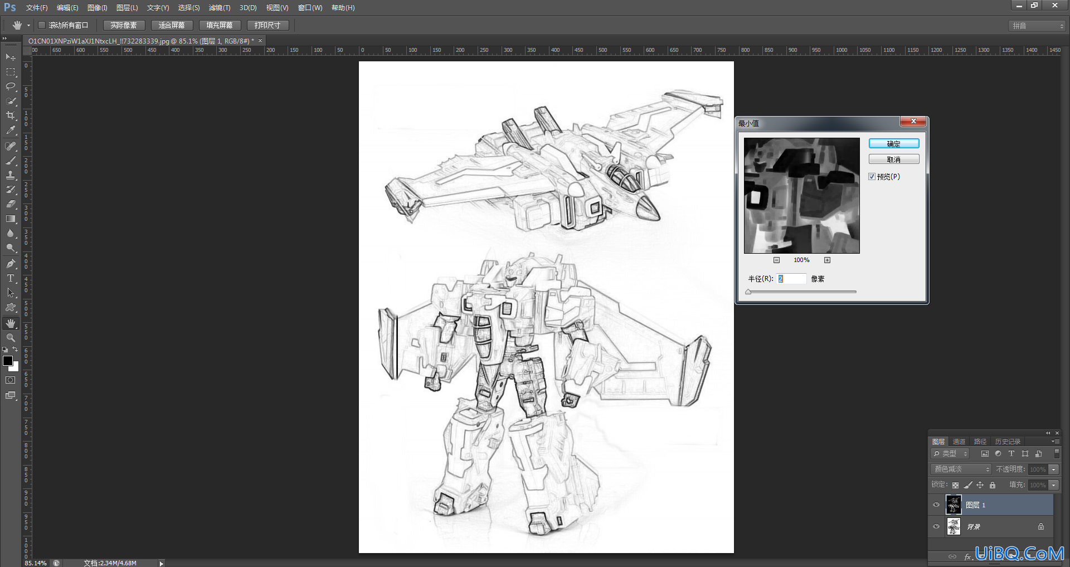The height and width of the screenshot is (567, 1070).
Task: Toggle layer filtering on/off switch
Action: [1057, 453]
